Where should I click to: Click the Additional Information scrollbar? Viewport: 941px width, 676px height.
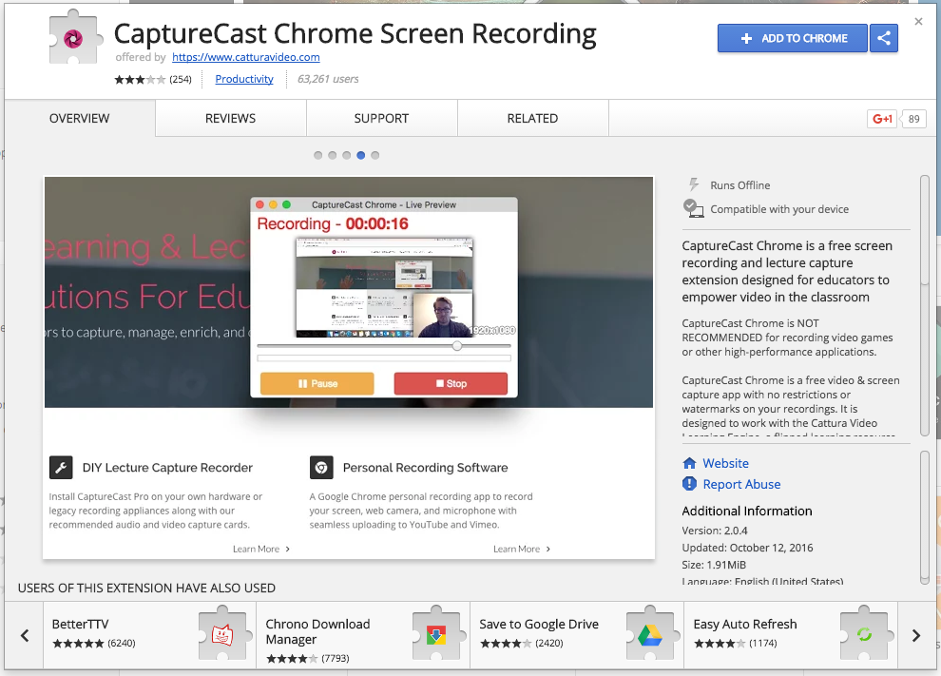click(925, 517)
